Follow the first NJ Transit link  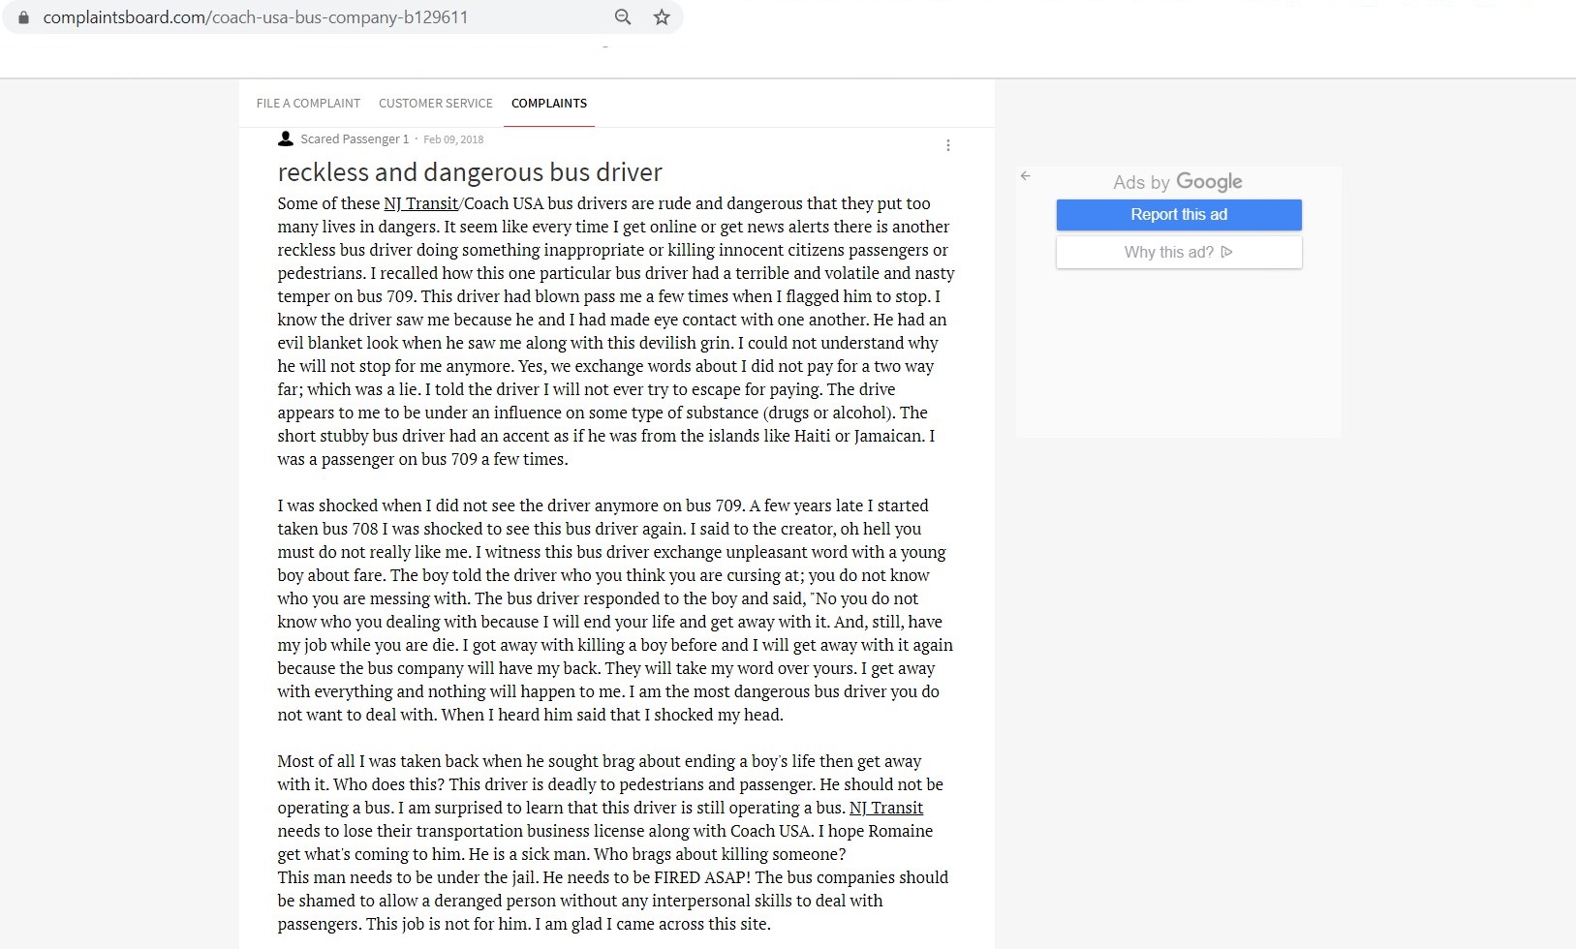point(421,203)
